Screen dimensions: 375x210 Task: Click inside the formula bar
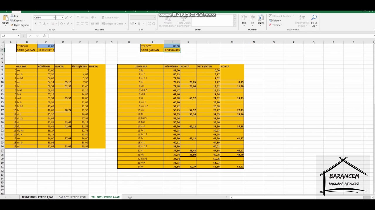(x=211, y=36)
